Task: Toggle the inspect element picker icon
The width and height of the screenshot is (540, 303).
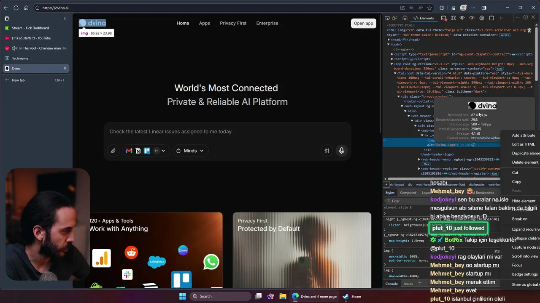Action: click(x=387, y=18)
